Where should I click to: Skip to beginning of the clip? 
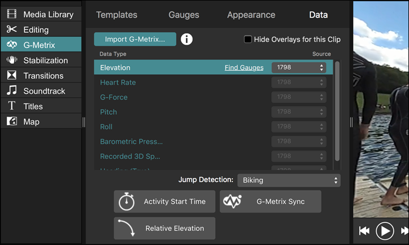(364, 231)
